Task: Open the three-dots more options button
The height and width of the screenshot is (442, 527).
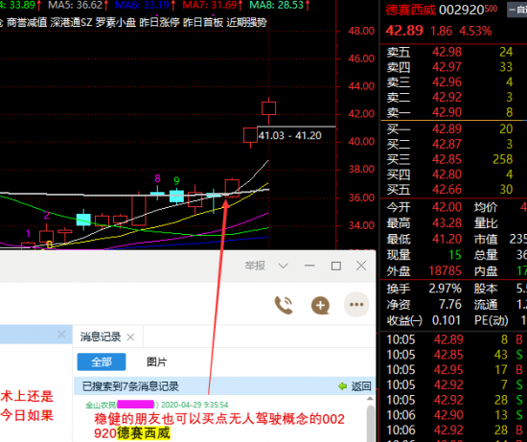Action: click(x=356, y=305)
